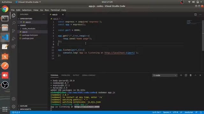Screen dimensions: 204x114
Task: Open the View menu
Action: coord(36,10)
